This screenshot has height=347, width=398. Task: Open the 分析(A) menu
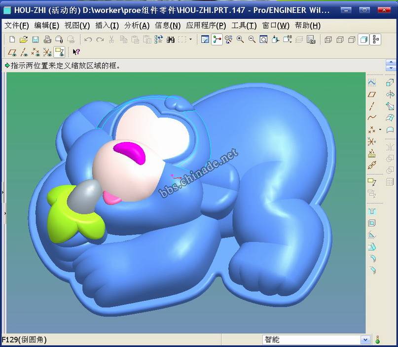137,25
